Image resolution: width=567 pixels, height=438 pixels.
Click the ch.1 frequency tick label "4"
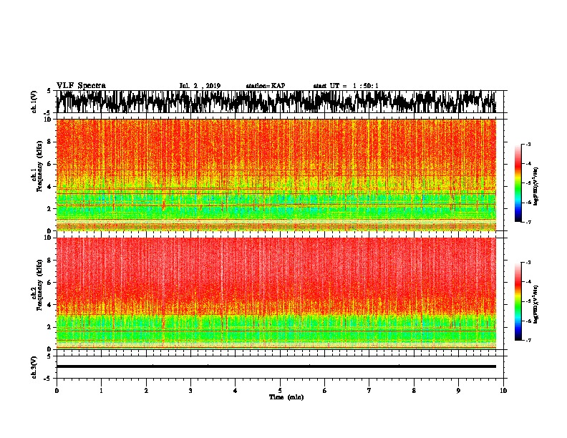click(x=49, y=187)
